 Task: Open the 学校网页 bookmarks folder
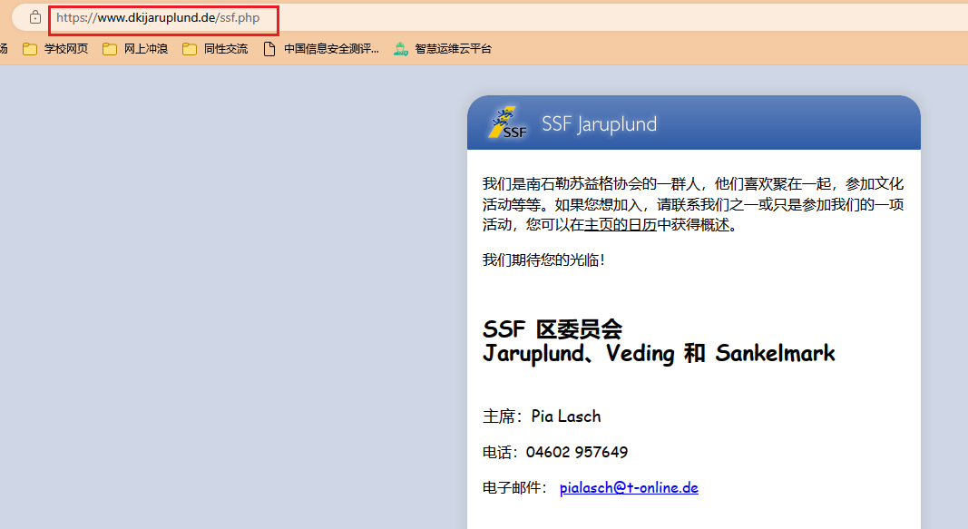pyautogui.click(x=55, y=49)
